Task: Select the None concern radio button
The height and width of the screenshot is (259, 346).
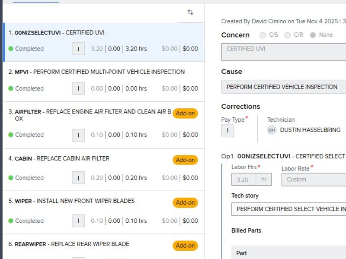Action: 313,35
